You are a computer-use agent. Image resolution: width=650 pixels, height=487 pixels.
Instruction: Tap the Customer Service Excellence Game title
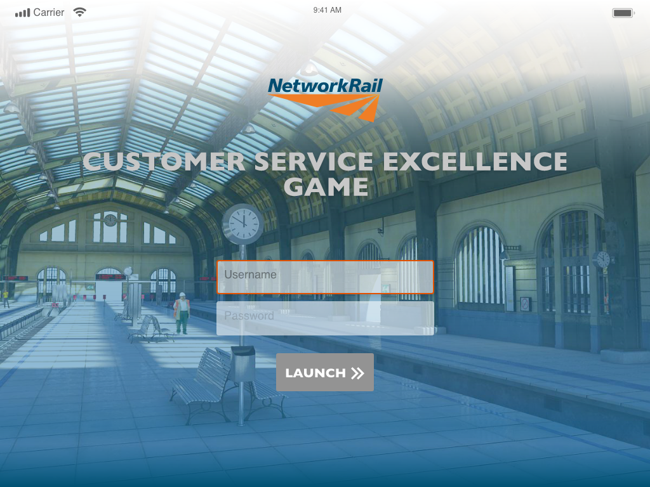[x=325, y=174]
